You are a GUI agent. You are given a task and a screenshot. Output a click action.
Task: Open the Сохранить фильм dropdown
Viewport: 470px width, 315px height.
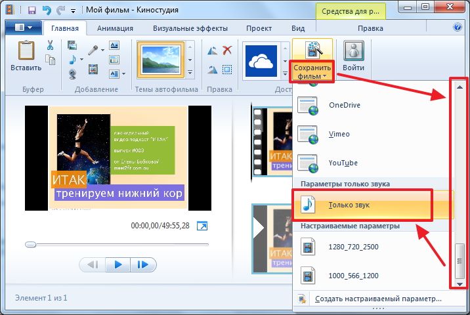tap(312, 72)
